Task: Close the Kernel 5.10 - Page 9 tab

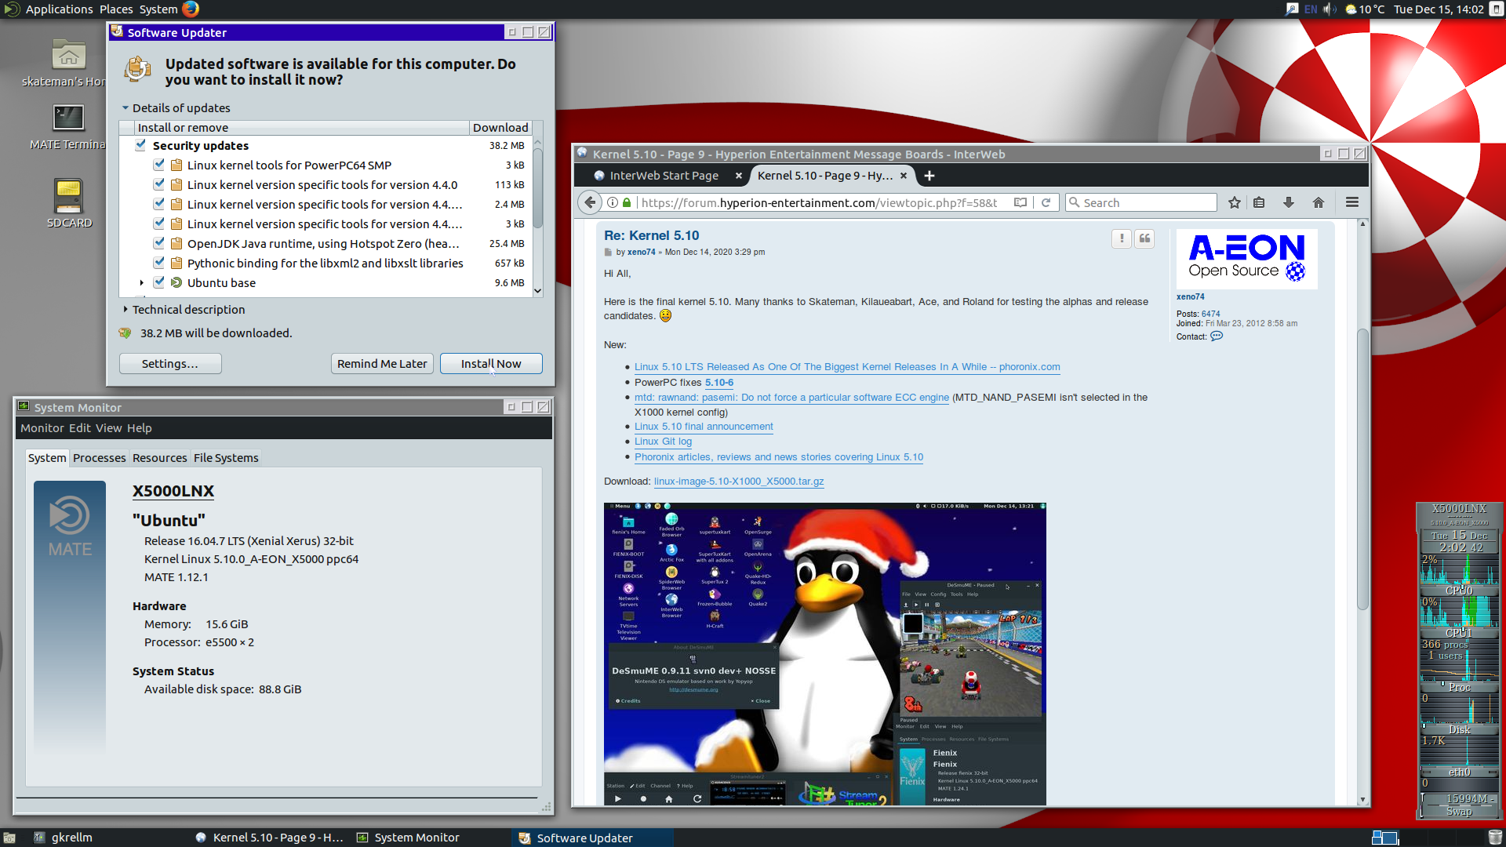Action: click(x=904, y=176)
